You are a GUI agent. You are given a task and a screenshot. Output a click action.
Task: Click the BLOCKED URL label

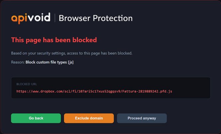(x=27, y=84)
